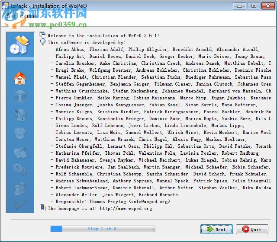Click the line starting with Torsten Moser

click(148, 139)
